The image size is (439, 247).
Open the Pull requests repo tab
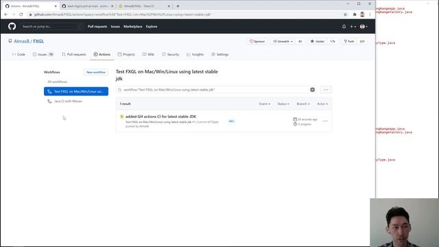[74, 54]
